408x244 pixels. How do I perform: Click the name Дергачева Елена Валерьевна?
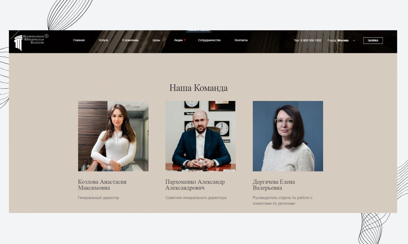point(274,185)
